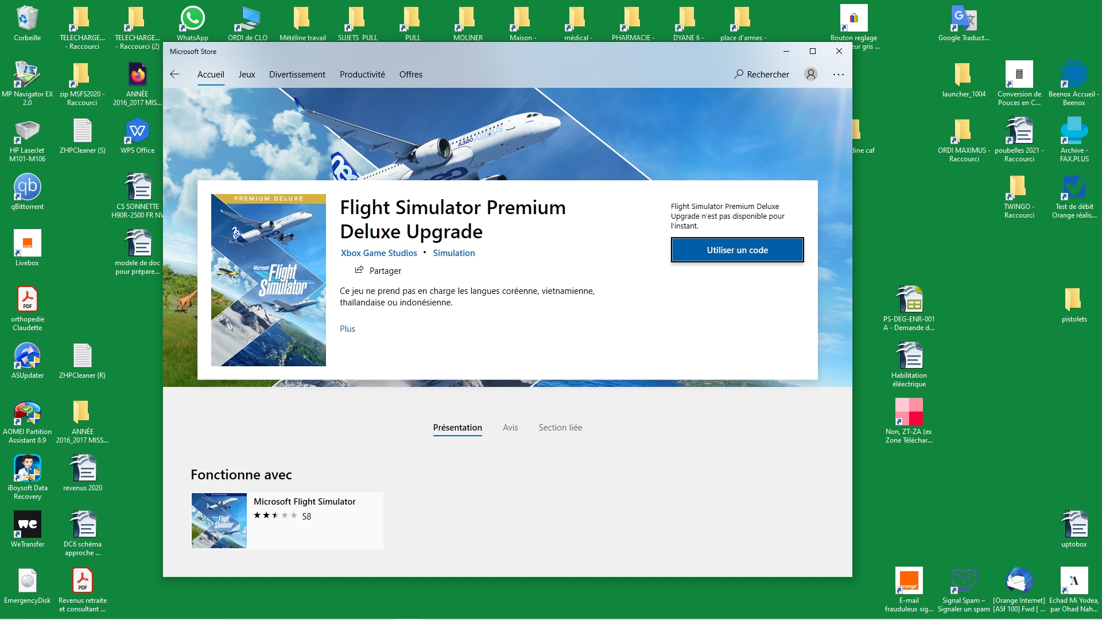The width and height of the screenshot is (1102, 620).
Task: Select the Présentation section tab
Action: coord(457,428)
